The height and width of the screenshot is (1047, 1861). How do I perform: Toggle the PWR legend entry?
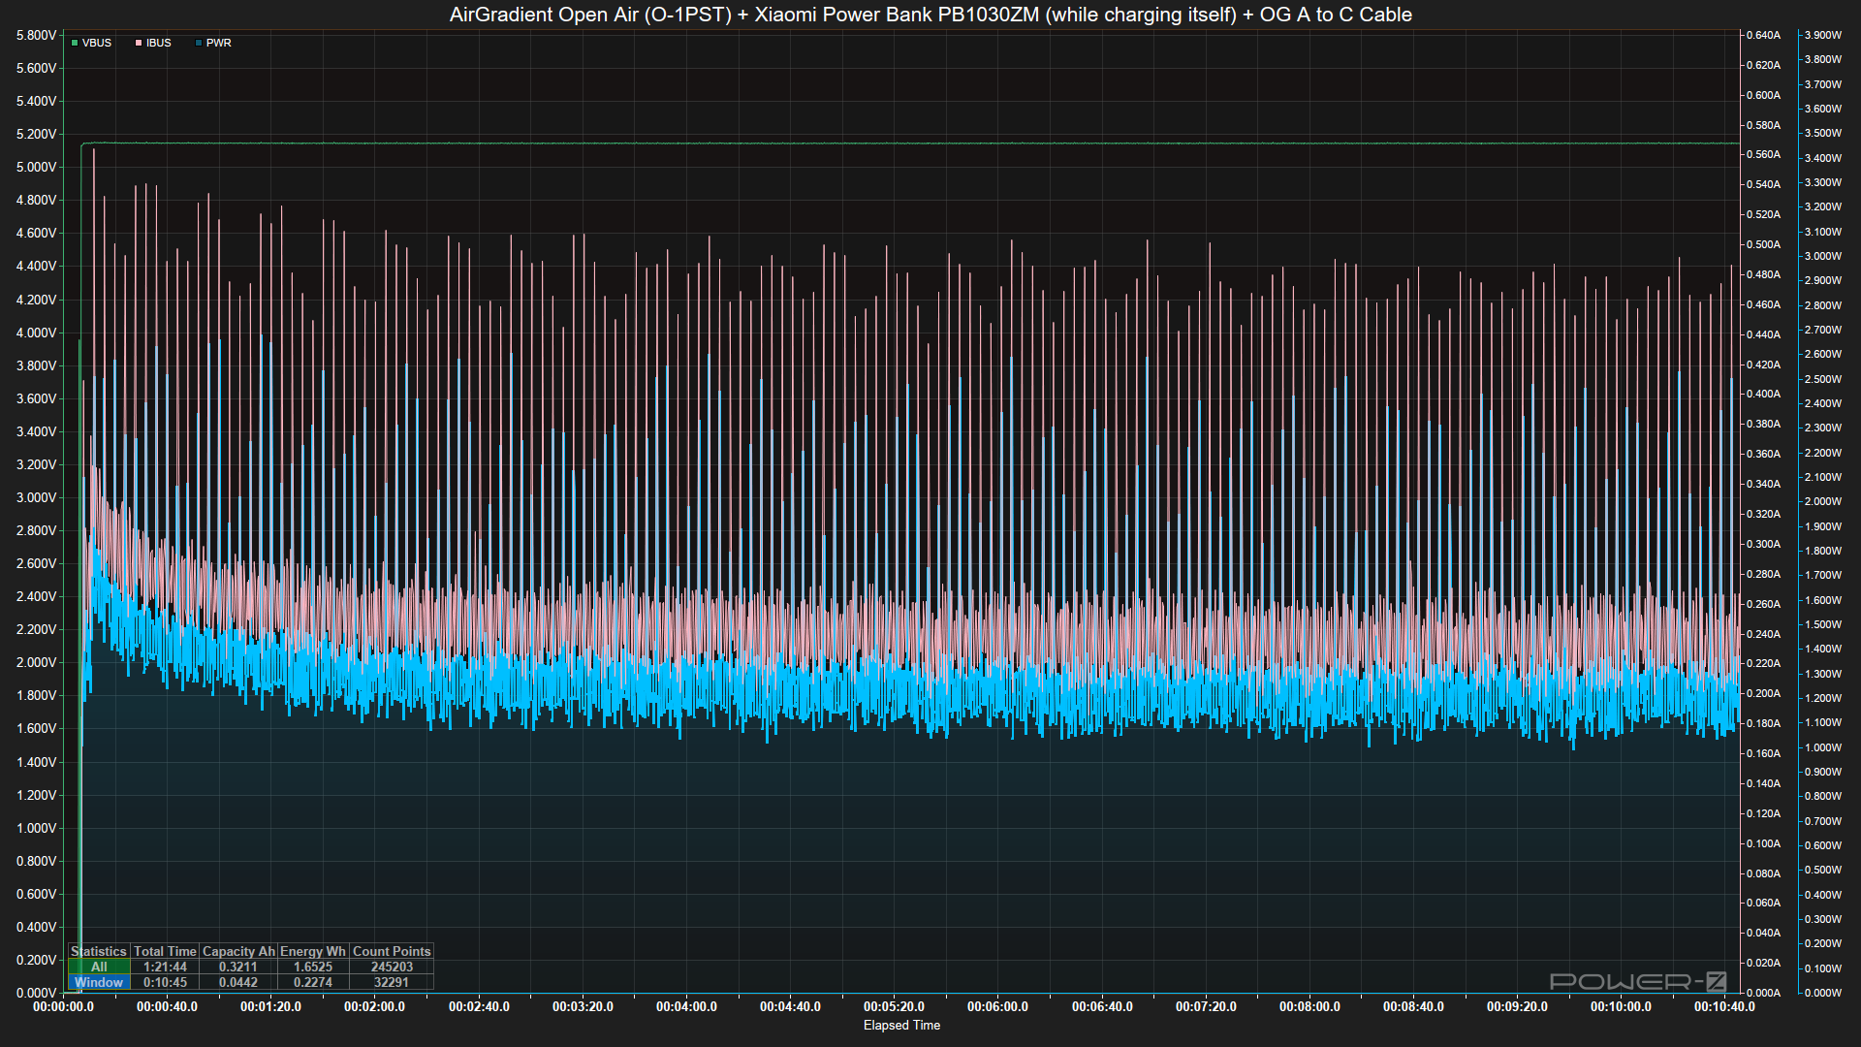213,43
